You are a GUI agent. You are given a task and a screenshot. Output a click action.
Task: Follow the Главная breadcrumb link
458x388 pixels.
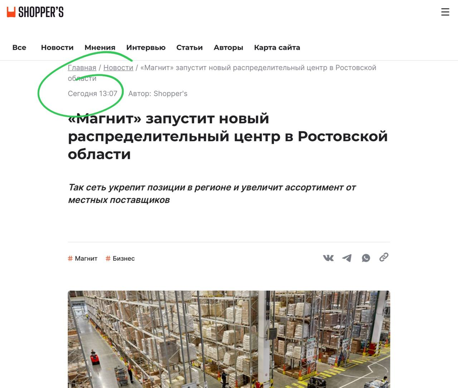[x=82, y=68]
